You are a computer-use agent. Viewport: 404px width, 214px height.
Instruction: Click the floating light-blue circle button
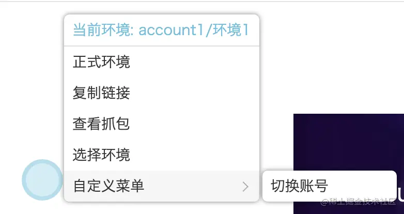42,180
